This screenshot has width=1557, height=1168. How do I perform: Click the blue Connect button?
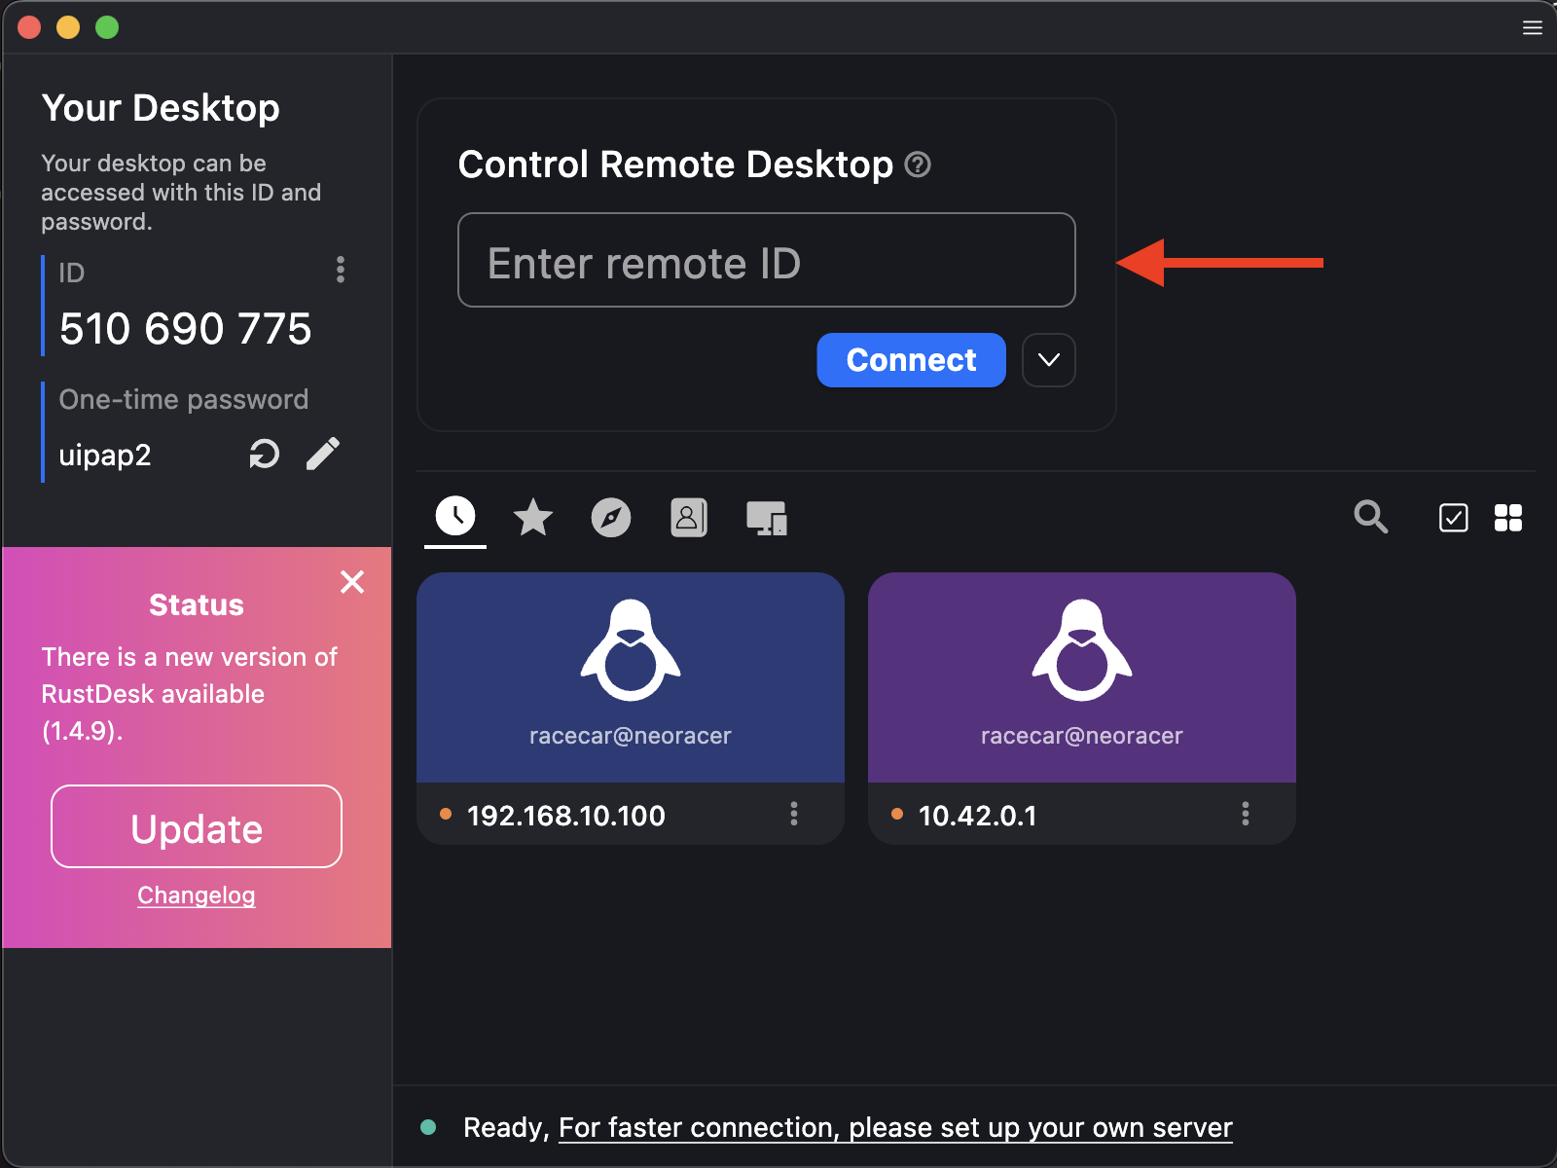912,360
